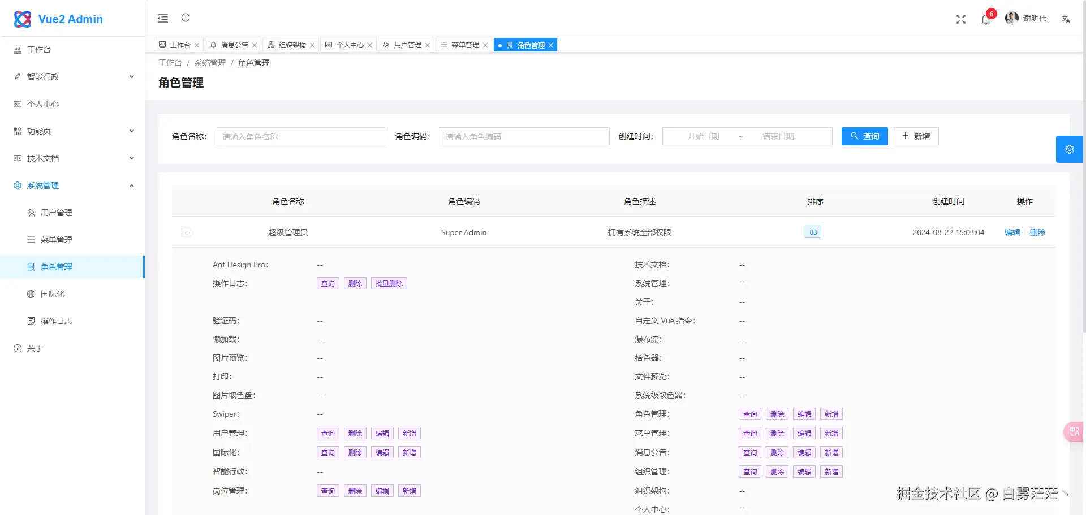Image resolution: width=1086 pixels, height=515 pixels.
Task: Edit the 超级管理员 role via 编辑
Action: click(x=1012, y=232)
